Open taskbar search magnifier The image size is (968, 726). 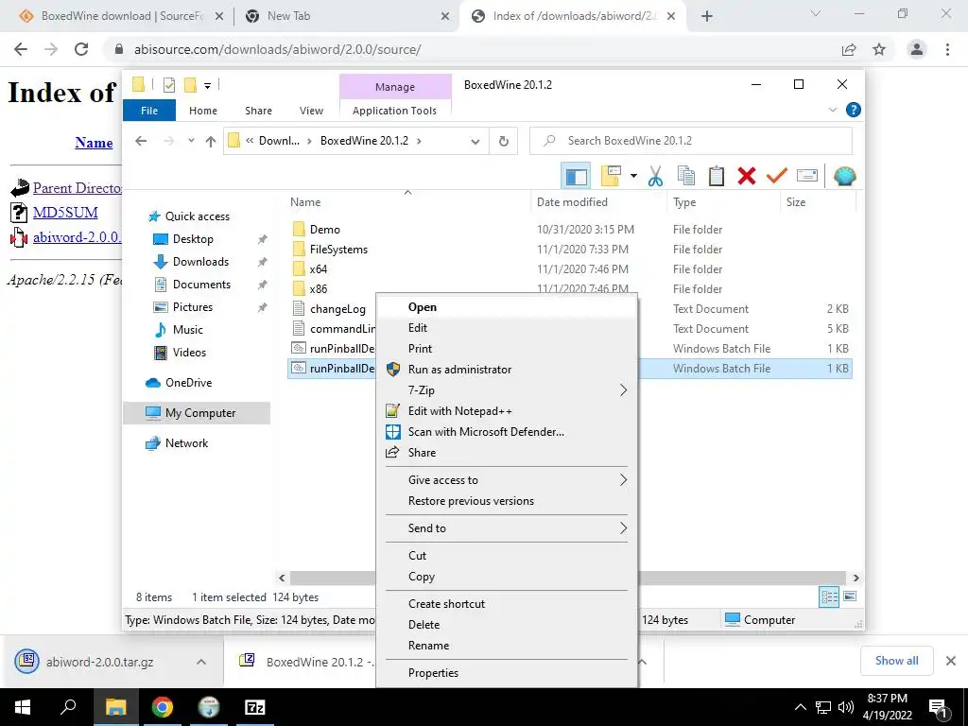coord(68,707)
